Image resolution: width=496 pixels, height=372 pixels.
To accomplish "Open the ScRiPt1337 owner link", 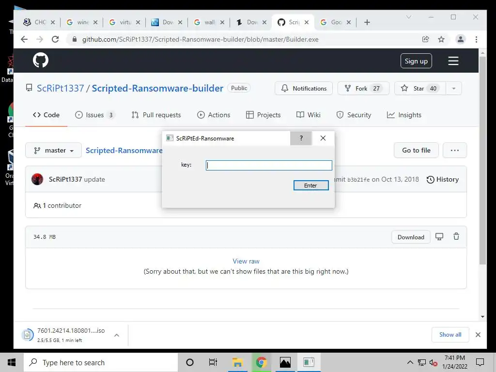I will pyautogui.click(x=60, y=88).
